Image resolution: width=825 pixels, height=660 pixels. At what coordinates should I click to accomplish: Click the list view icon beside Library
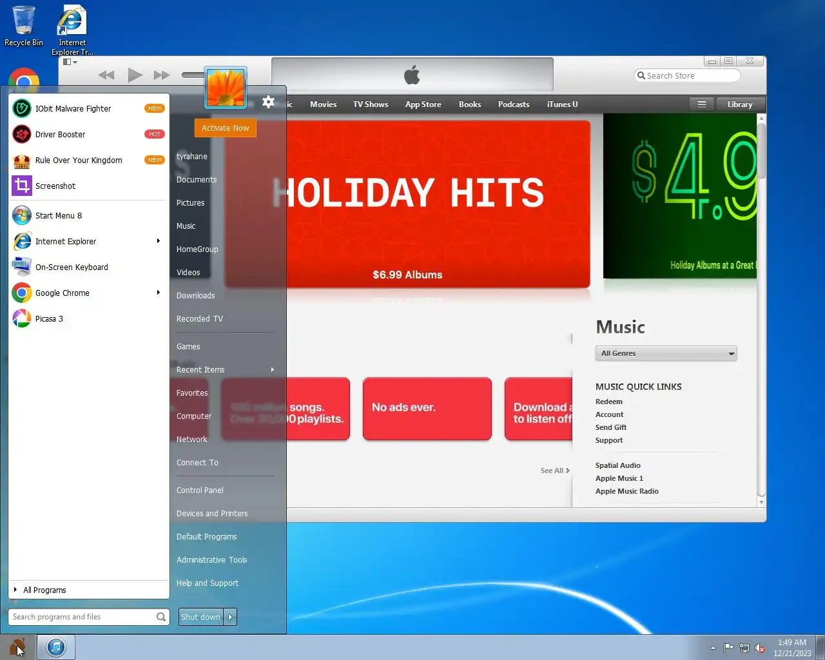click(x=702, y=104)
